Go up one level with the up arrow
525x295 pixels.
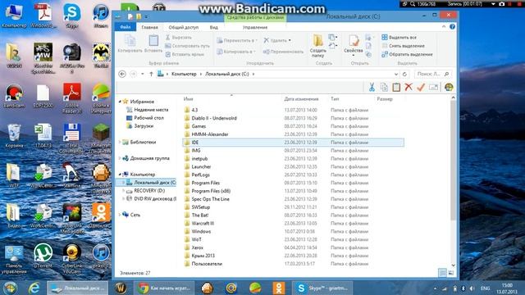click(151, 74)
